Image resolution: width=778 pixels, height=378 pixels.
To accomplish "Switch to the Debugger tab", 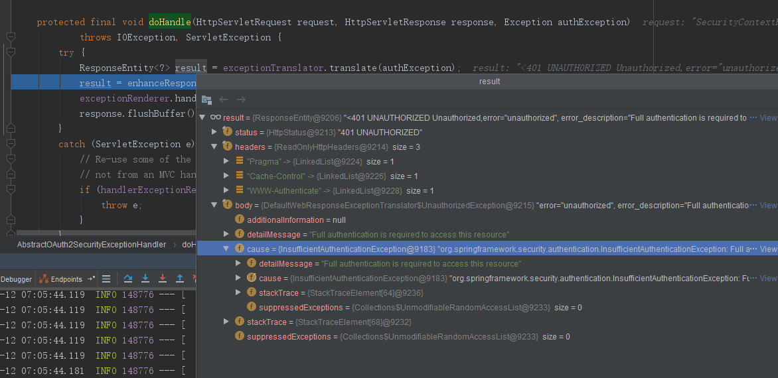I will [x=16, y=279].
